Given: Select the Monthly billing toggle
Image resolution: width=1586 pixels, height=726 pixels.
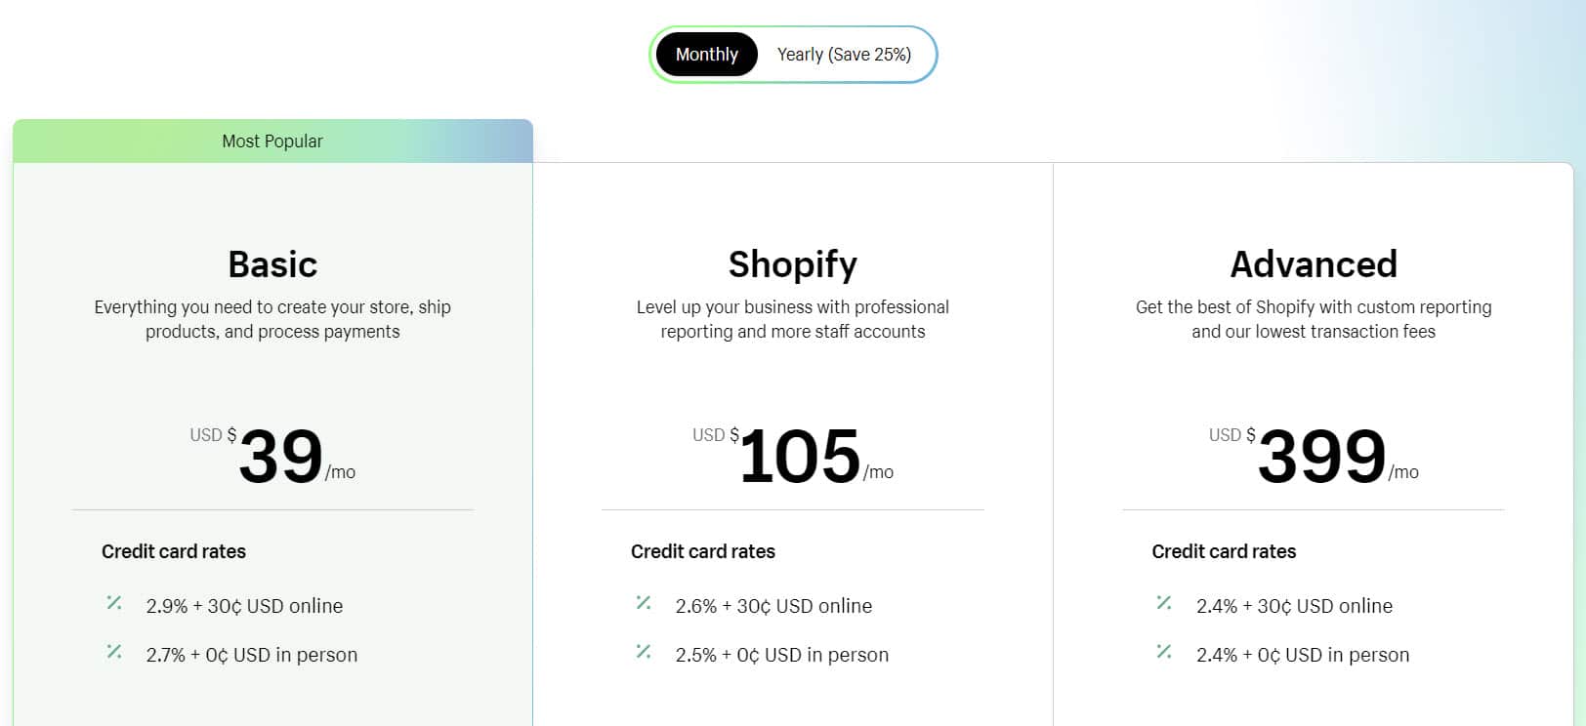Looking at the screenshot, I should tap(706, 55).
